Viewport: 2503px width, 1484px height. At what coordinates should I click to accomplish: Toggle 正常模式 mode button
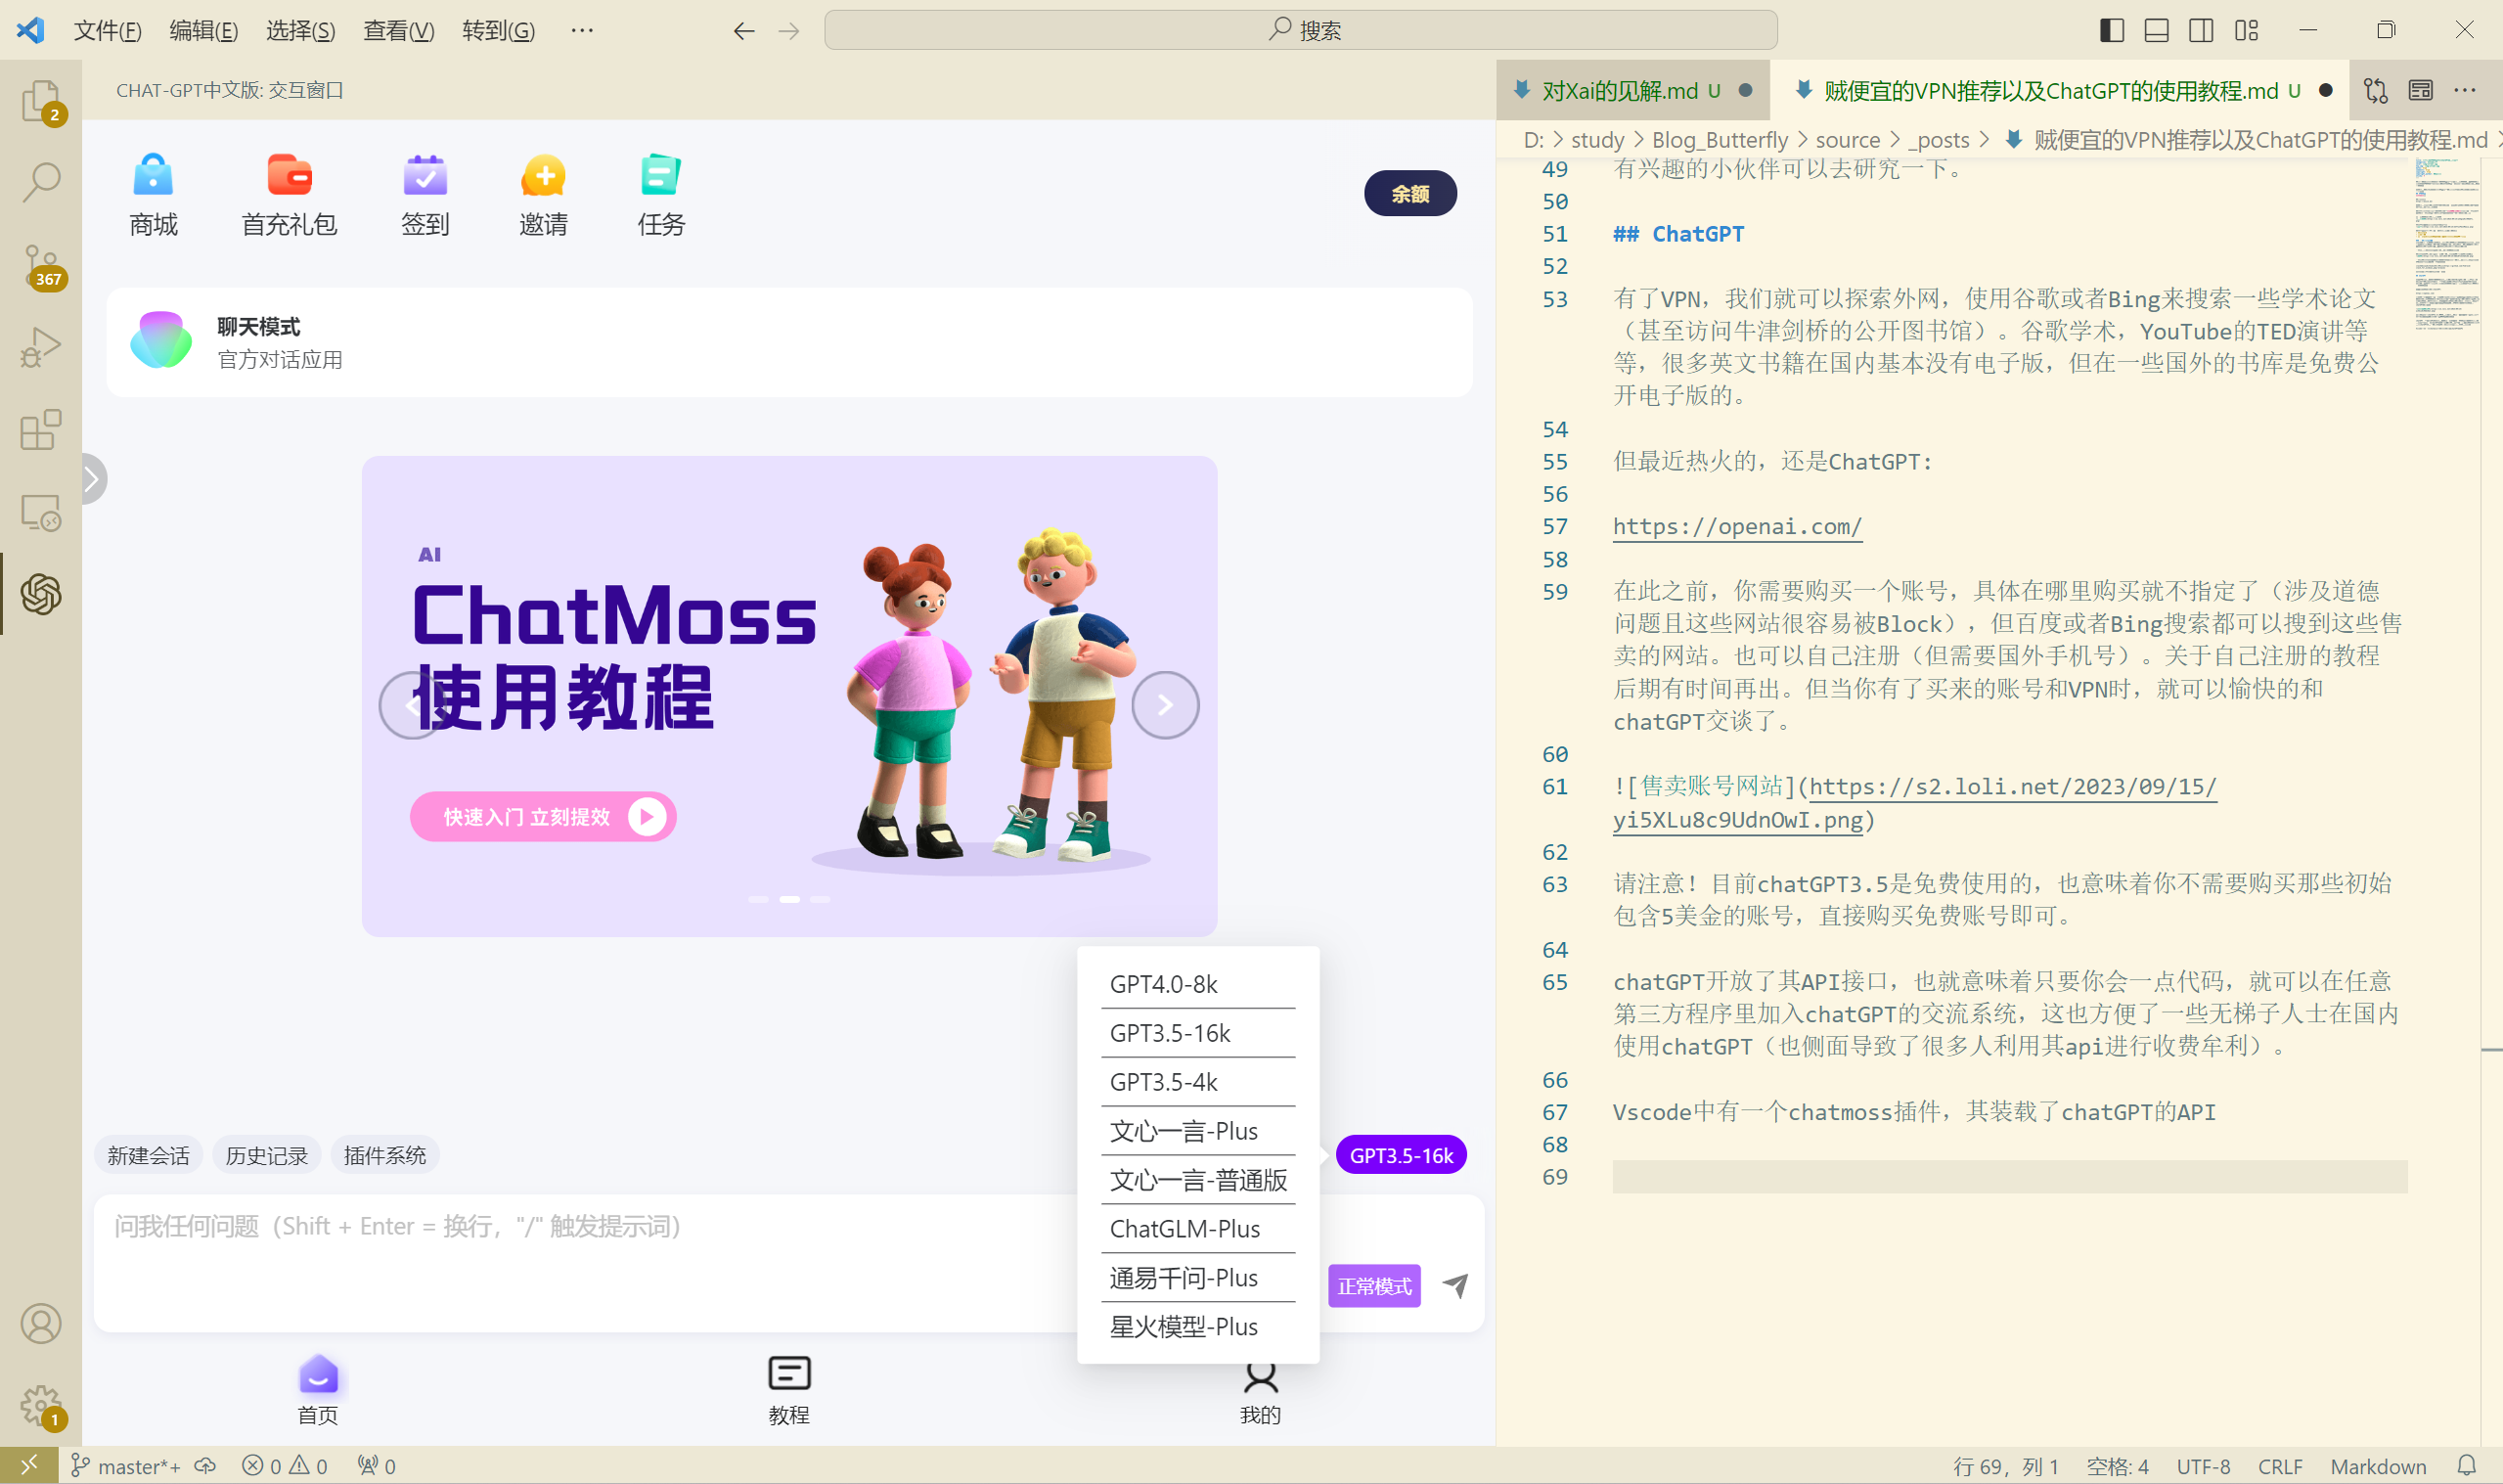coord(1373,1286)
